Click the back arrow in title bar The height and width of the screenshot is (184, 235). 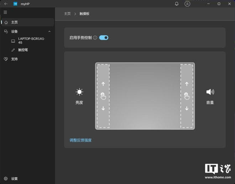point(6,4)
